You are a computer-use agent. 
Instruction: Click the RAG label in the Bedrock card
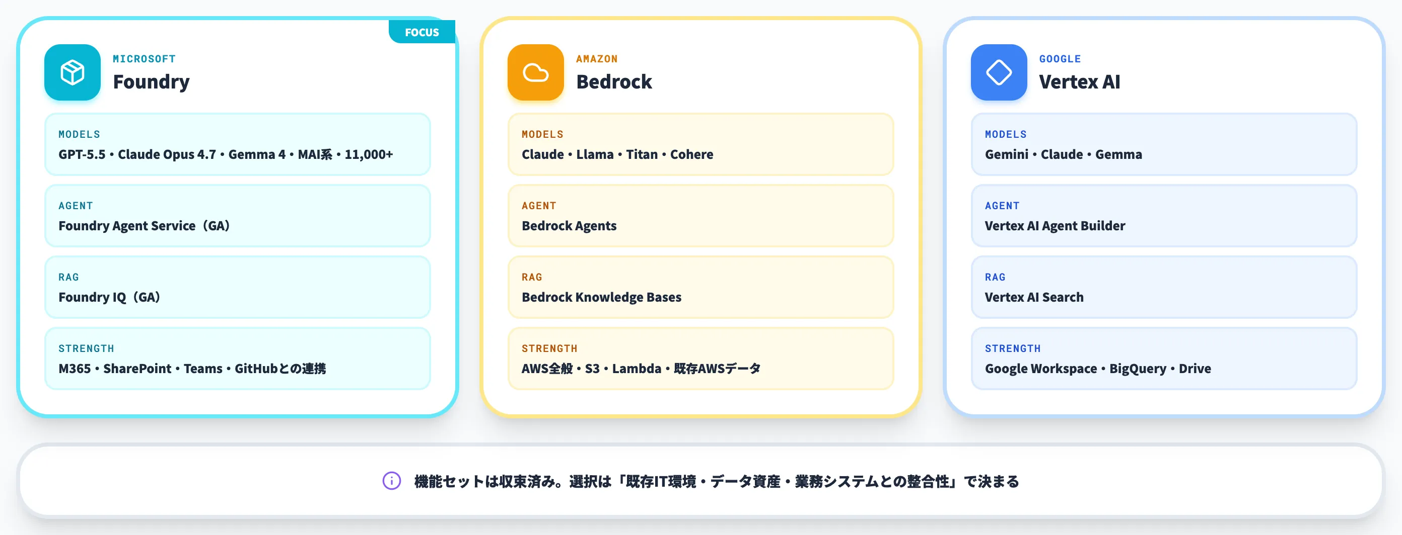(532, 277)
